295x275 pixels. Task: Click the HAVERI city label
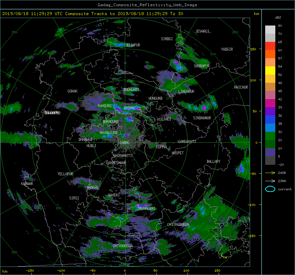point(114,196)
